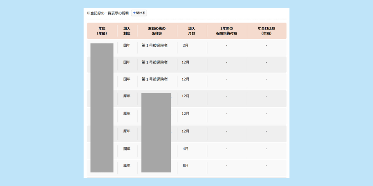Click the plus icon beside 開ける
The image size is (373, 186).
134,13
